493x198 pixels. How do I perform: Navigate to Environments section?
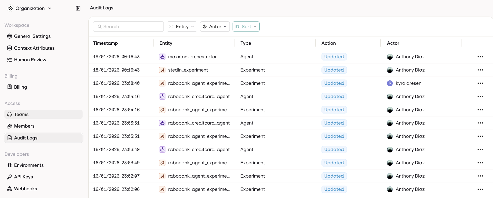[x=29, y=165]
